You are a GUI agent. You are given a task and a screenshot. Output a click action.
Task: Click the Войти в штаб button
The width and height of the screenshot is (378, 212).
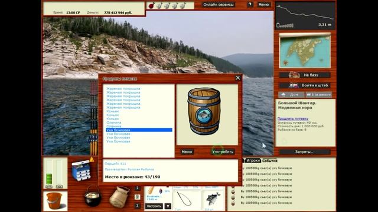coord(305,85)
